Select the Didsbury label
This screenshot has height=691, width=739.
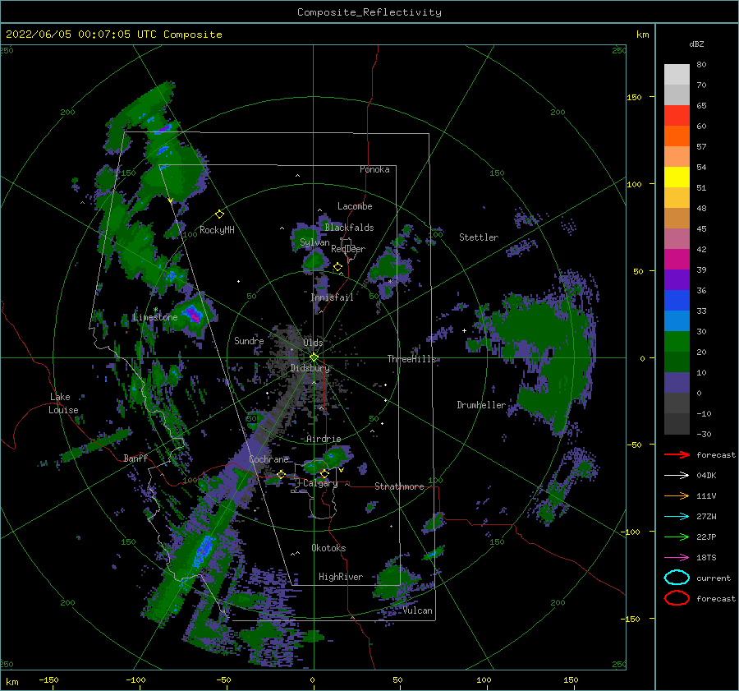click(x=310, y=368)
